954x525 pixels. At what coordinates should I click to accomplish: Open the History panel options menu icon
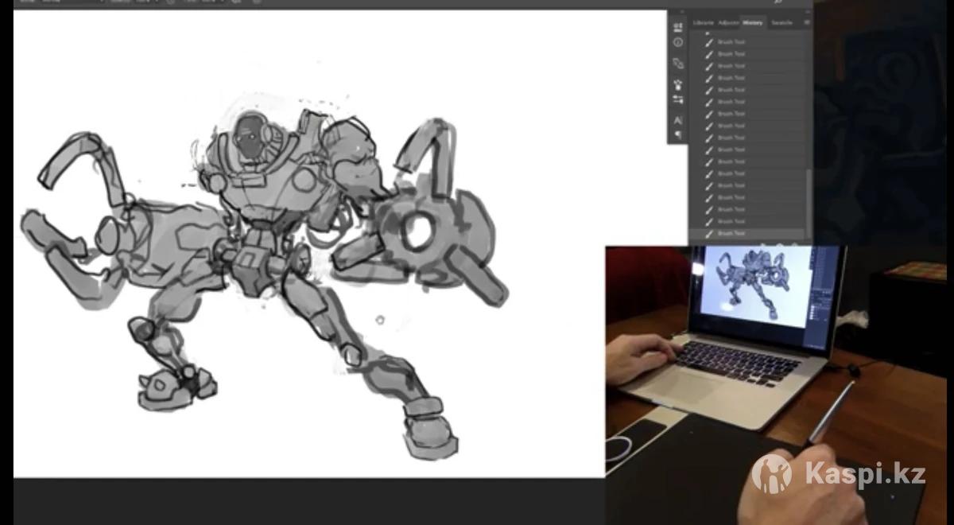point(806,22)
